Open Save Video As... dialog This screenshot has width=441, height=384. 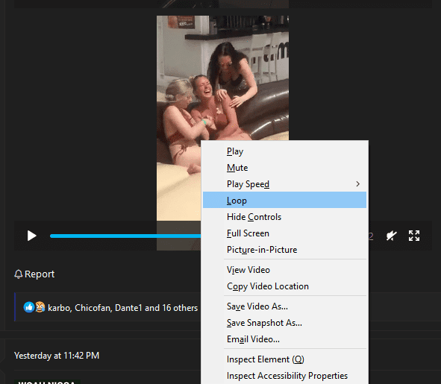284,306
